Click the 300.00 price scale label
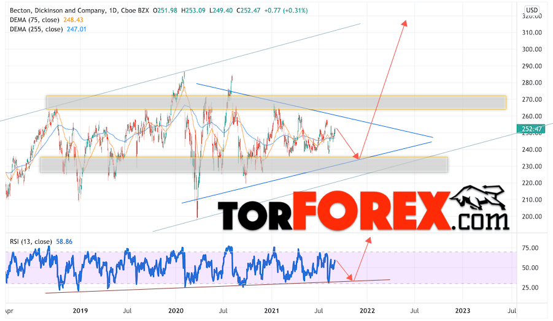This screenshot has width=553, height=321. pos(532,49)
